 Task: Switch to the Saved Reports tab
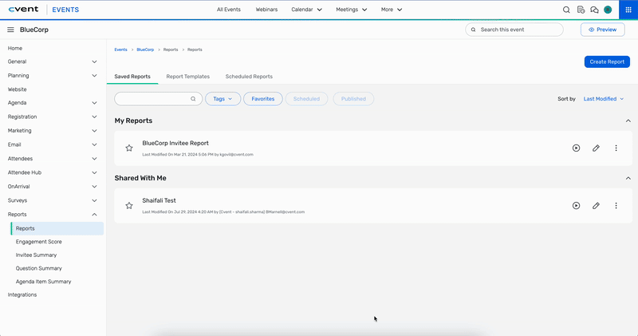(132, 77)
